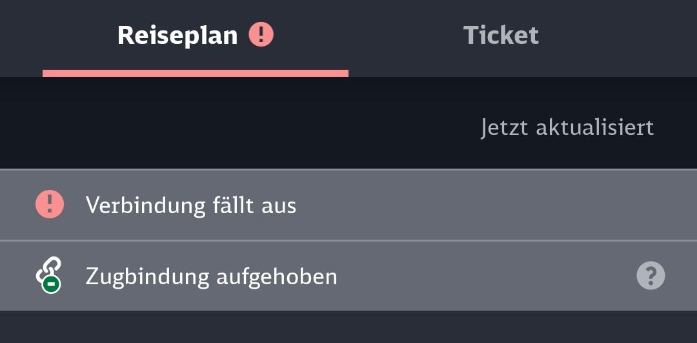This screenshot has width=697, height=343.
Task: Tap the green minus badge on chain icon
Action: tap(52, 284)
